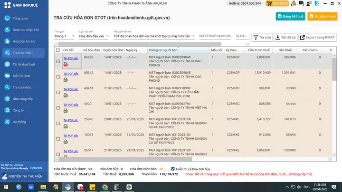Open Chrome from the Windows taskbar
Screen dimensions: 342x192
104,187
